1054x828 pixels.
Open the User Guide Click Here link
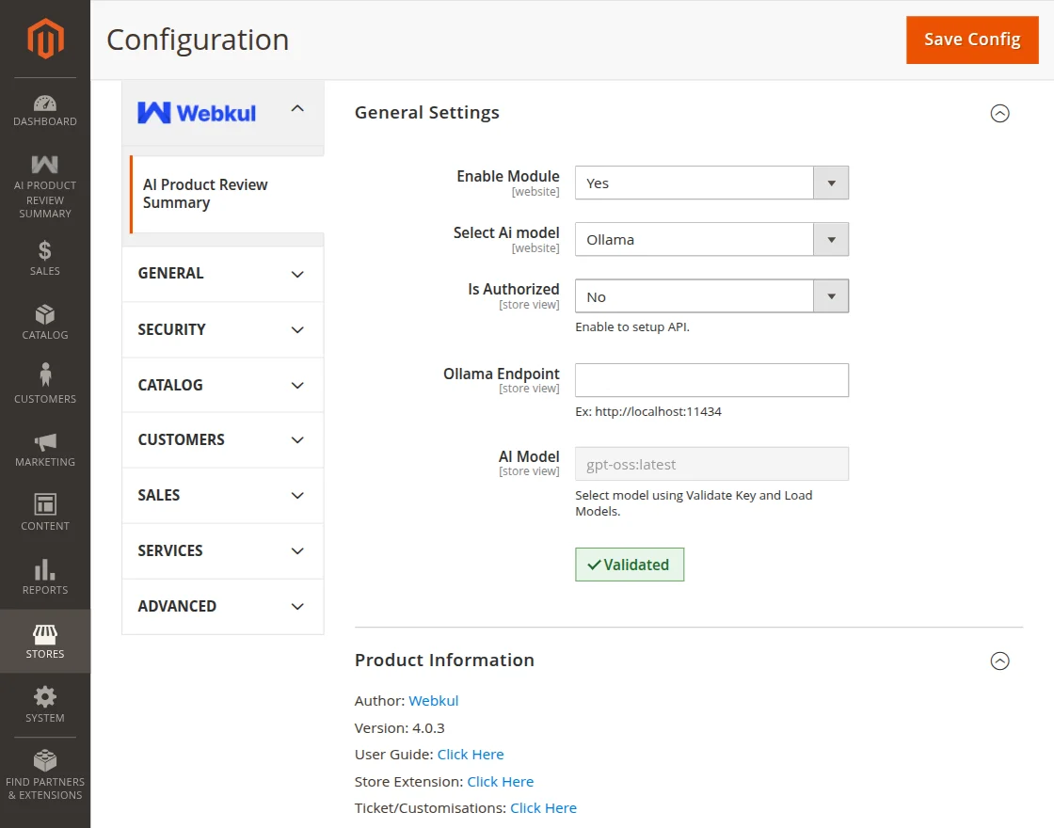(471, 754)
